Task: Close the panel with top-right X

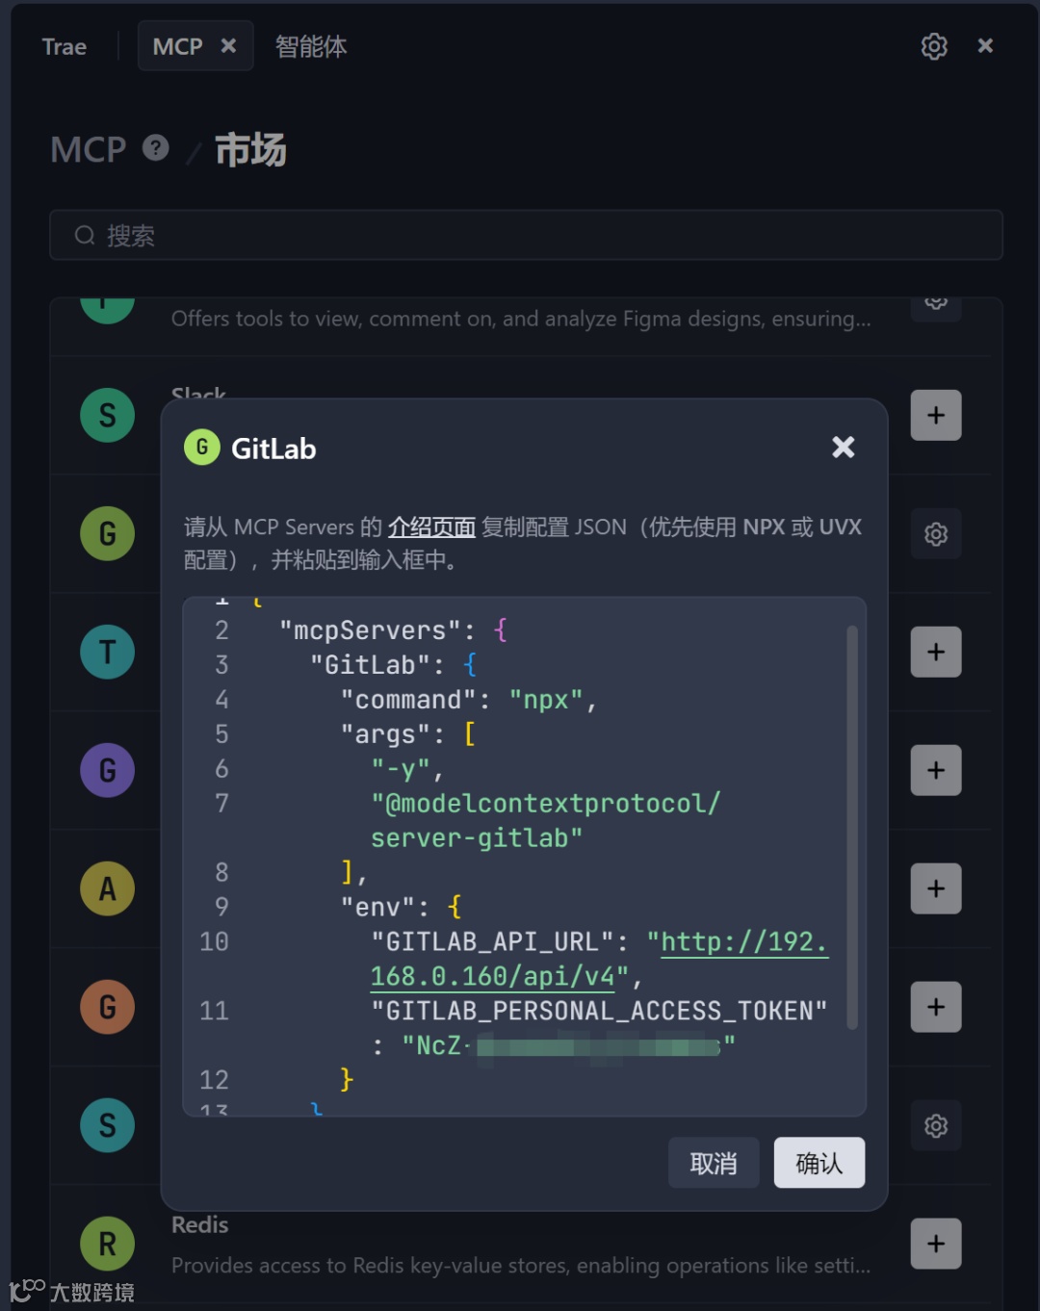Action: coord(985,45)
